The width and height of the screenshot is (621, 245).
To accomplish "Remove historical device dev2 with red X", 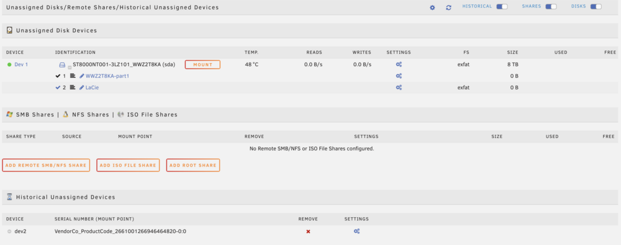I will tap(308, 231).
